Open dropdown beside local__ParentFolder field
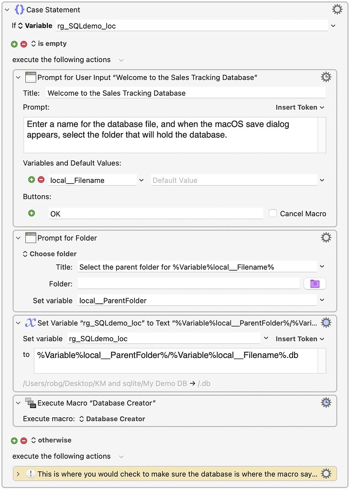The width and height of the screenshot is (350, 490). (322, 300)
